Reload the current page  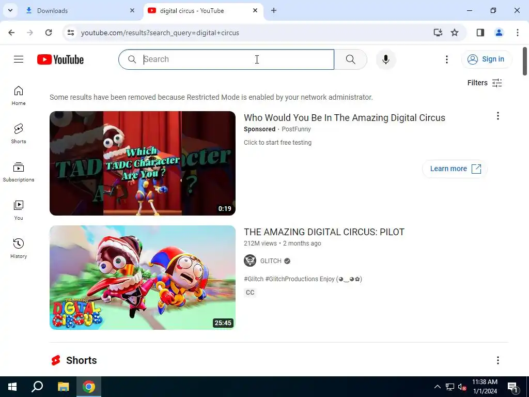(x=49, y=33)
